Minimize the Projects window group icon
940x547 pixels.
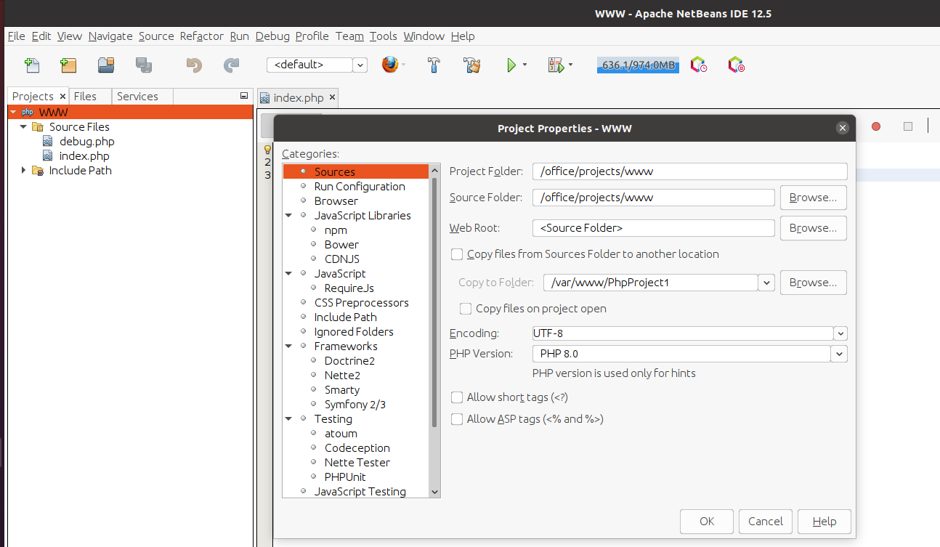(244, 96)
